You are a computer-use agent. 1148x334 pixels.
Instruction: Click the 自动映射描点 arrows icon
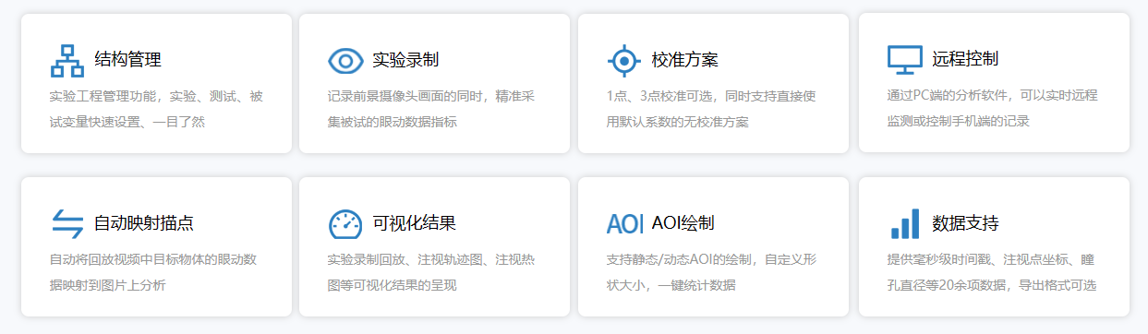point(67,223)
